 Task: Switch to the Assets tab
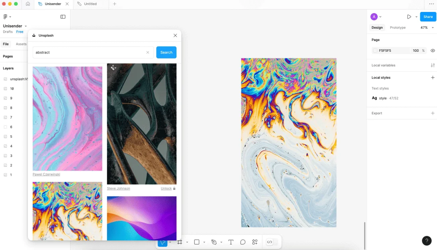[x=21, y=44]
